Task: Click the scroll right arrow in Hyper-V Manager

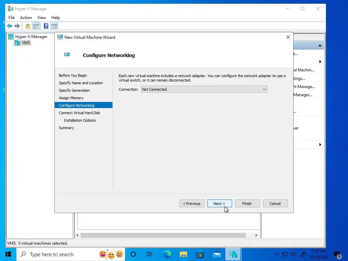Action: point(256,235)
